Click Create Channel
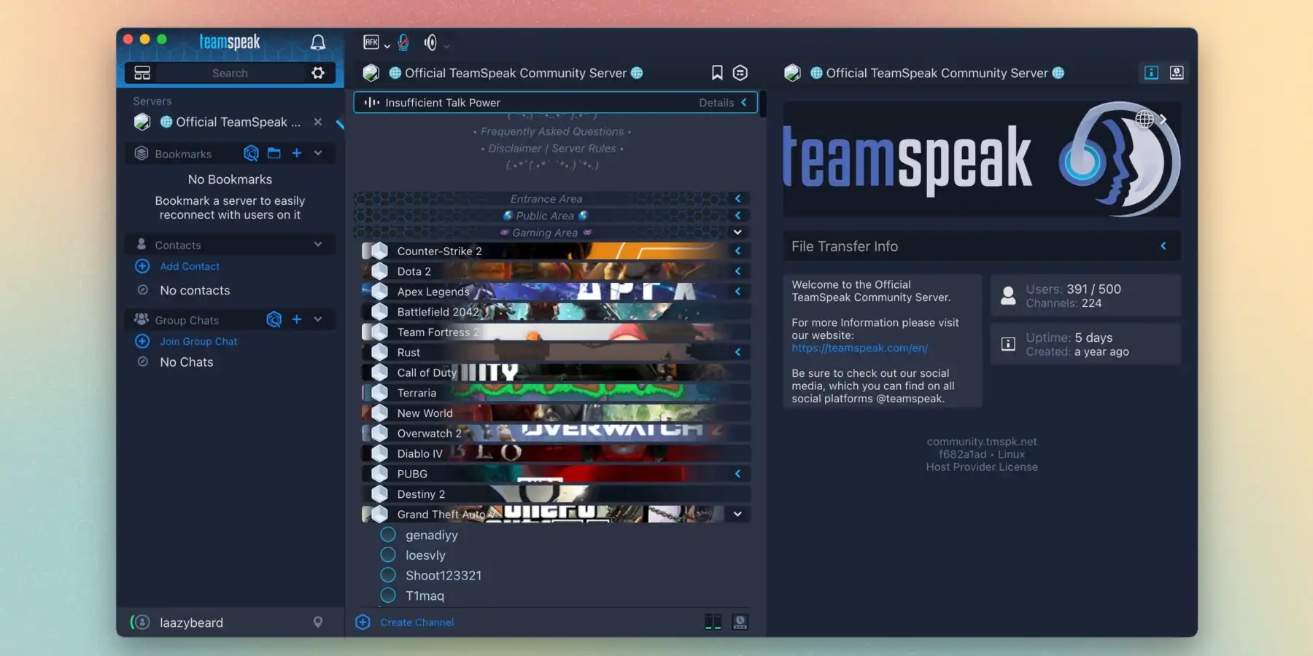The height and width of the screenshot is (656, 1313). [x=417, y=622]
